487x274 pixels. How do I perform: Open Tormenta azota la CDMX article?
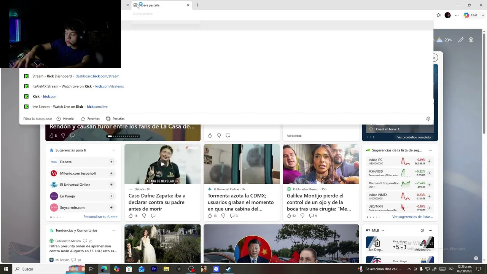[x=241, y=202]
